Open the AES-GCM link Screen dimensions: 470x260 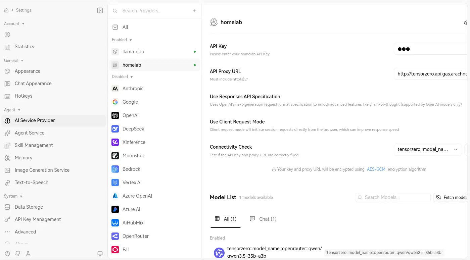point(376,169)
